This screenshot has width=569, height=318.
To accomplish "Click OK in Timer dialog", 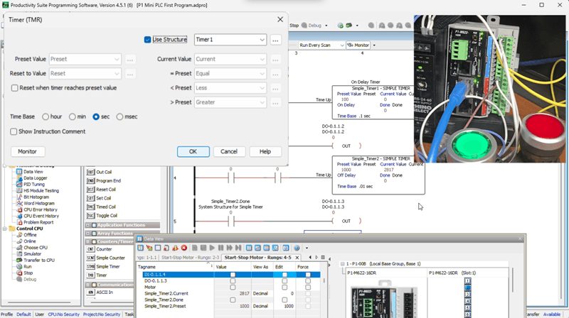I will 193,151.
